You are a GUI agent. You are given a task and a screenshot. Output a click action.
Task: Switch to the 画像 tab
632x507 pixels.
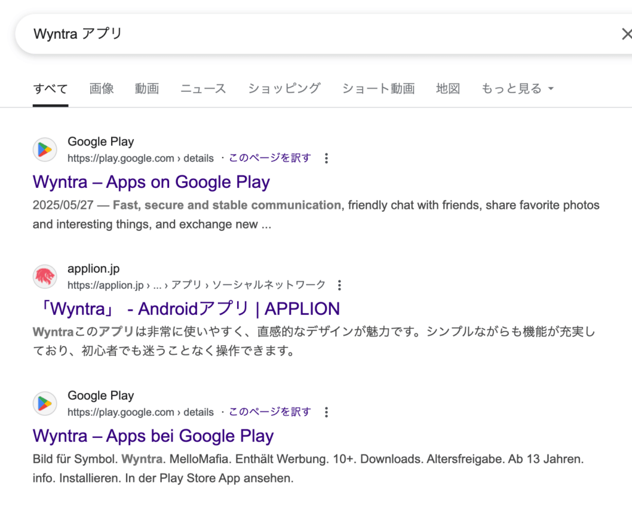(x=102, y=89)
